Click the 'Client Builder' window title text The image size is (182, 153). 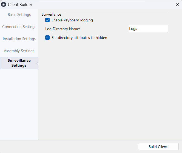(x=20, y=5)
